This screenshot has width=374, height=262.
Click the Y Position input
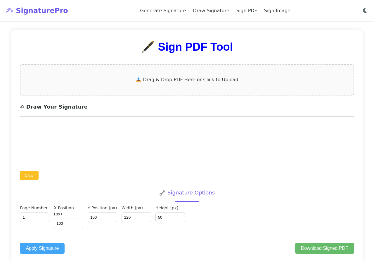point(102,217)
